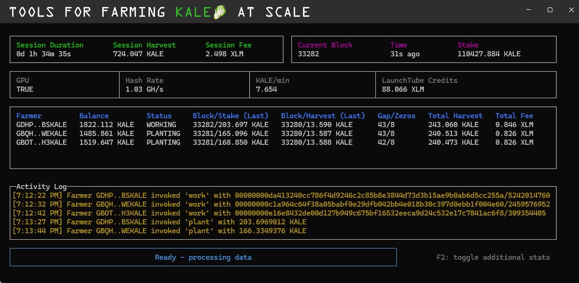579x283 pixels.
Task: Click the Balance column header
Action: (94, 116)
